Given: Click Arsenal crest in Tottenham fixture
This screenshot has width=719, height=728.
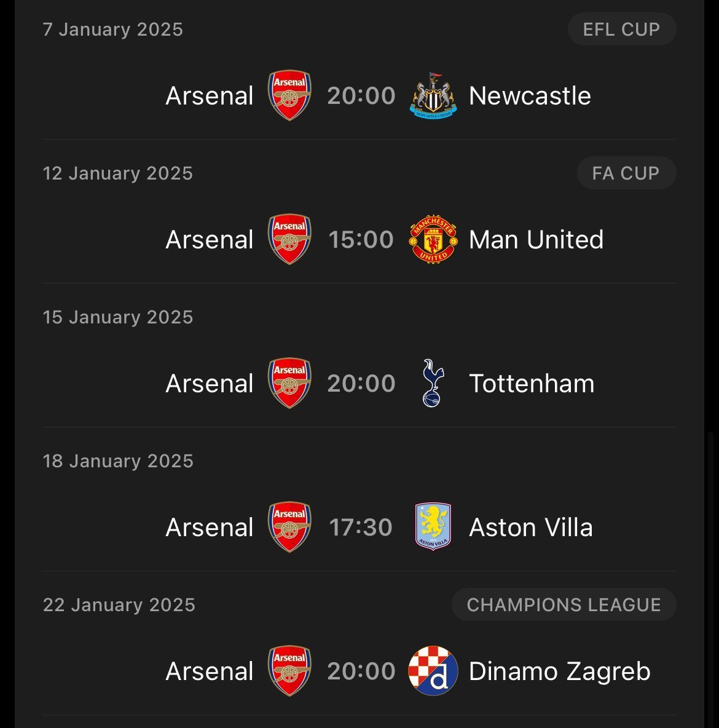Looking at the screenshot, I should tap(289, 383).
